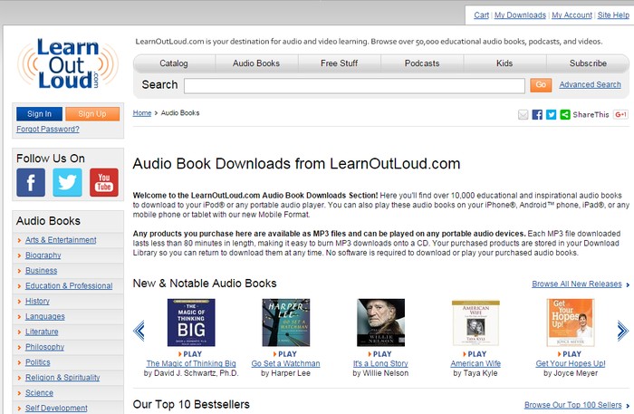
Task: Show next books with right carousel arrow
Action: pyautogui.click(x=623, y=331)
